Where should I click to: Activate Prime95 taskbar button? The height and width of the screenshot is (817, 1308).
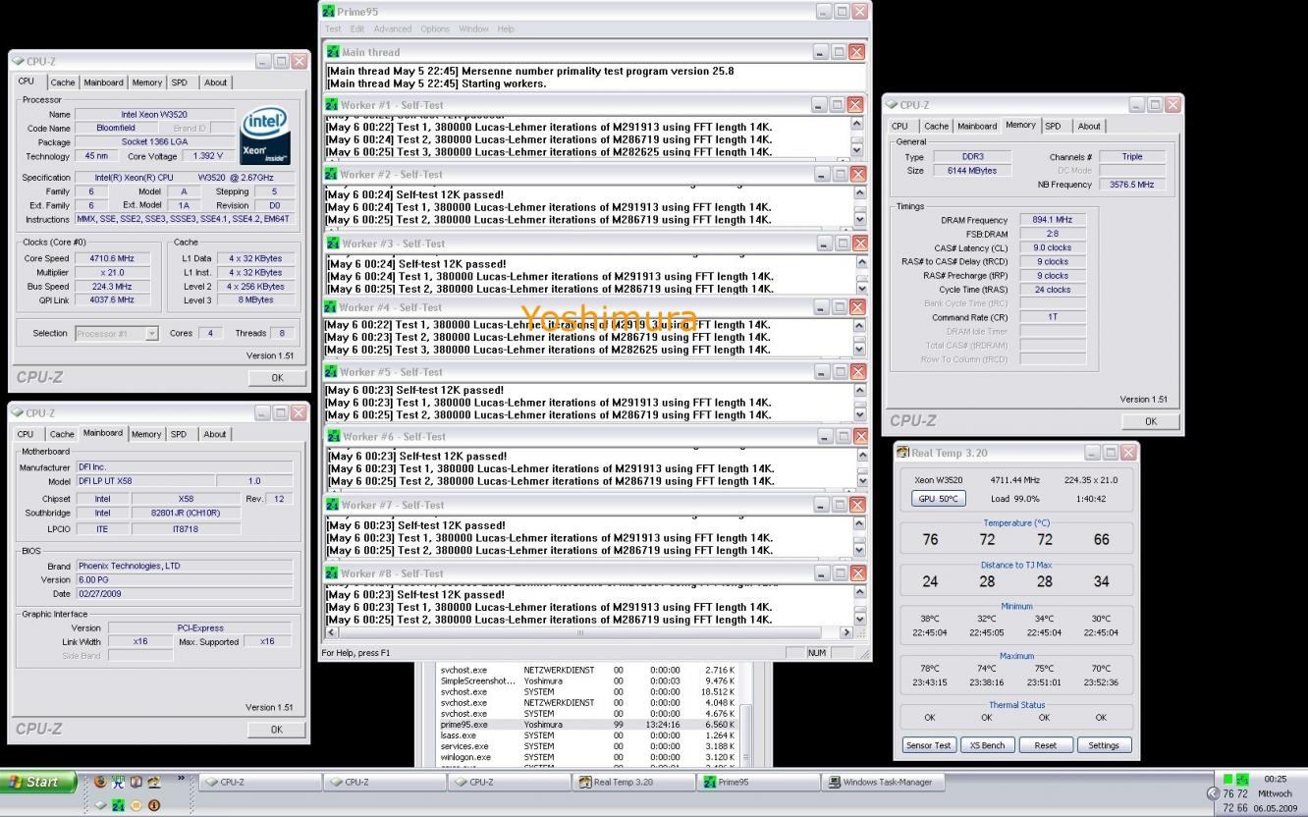tap(759, 782)
